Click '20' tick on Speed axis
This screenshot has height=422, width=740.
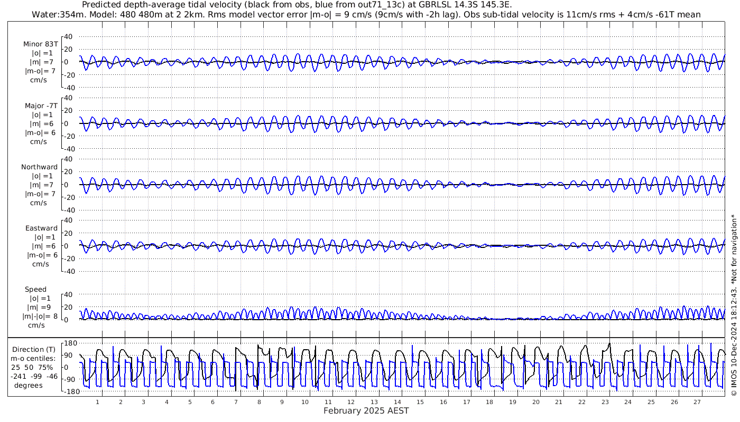click(68, 307)
